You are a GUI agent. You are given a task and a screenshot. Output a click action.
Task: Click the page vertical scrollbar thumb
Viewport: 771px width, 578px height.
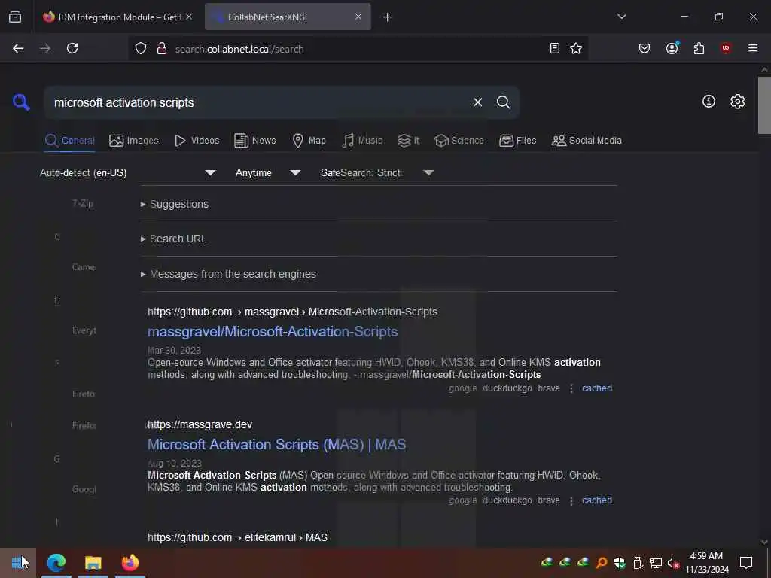(764, 105)
